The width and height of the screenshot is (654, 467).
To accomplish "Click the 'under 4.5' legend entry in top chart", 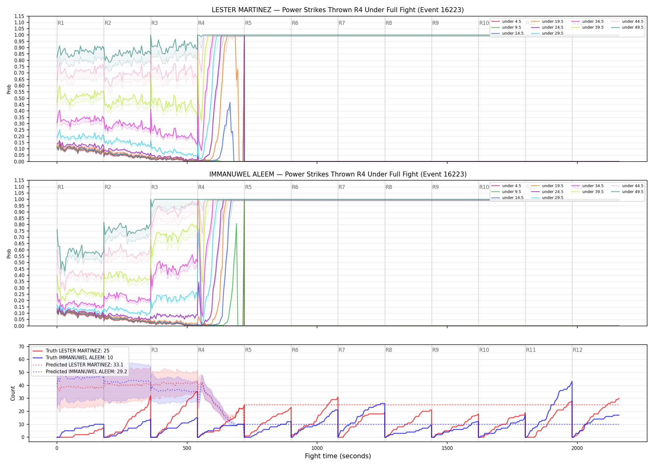I will click(506, 21).
